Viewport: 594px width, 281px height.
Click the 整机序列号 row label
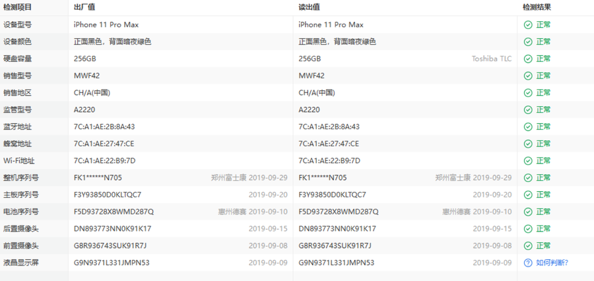[21, 178]
